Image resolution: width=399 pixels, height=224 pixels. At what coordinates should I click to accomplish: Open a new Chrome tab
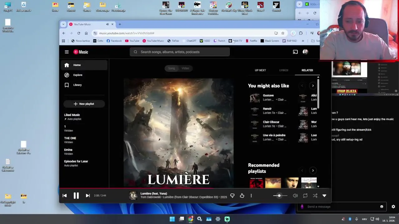pyautogui.click(x=120, y=24)
